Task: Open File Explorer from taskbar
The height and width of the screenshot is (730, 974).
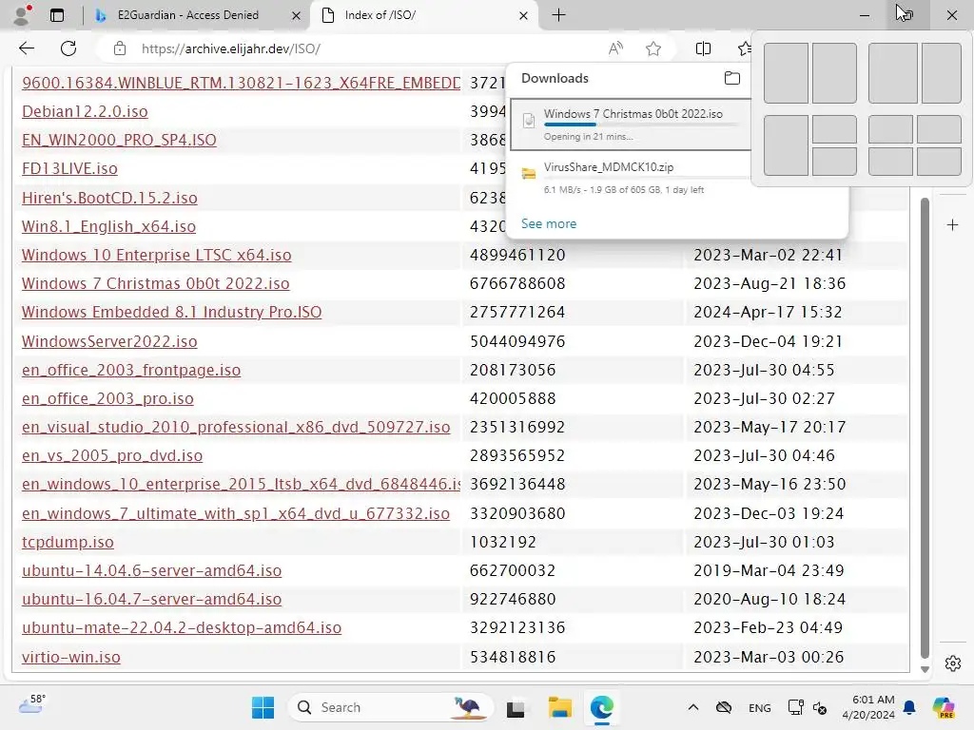Action: [559, 707]
